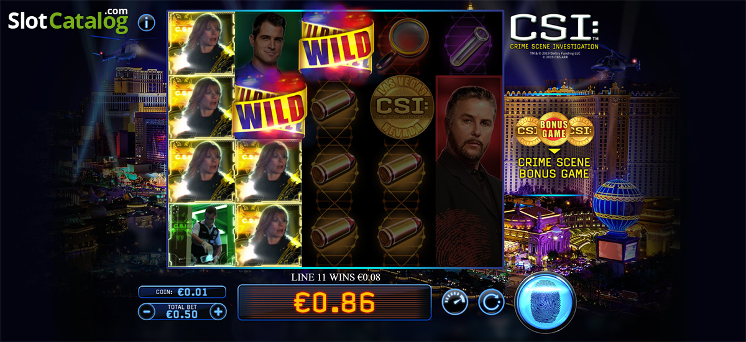Click the top WILD symbol on reel three
This screenshot has width=746, height=342.
(x=334, y=44)
